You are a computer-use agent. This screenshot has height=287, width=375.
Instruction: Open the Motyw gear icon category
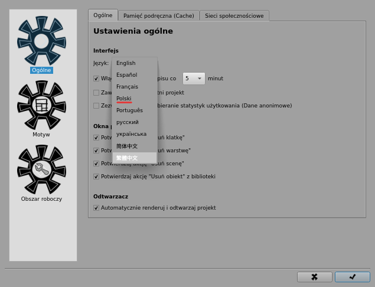coord(41,105)
